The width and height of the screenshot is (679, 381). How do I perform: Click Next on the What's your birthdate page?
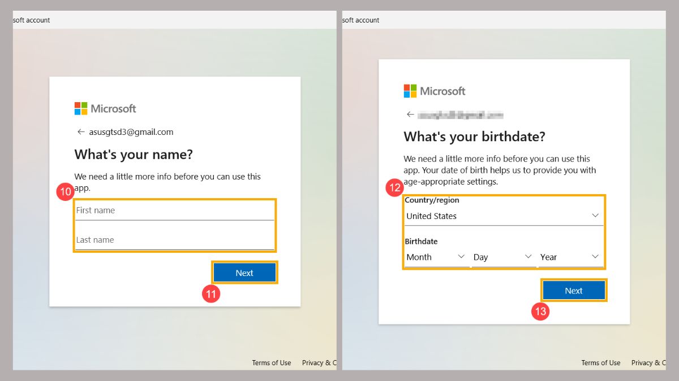coord(574,290)
